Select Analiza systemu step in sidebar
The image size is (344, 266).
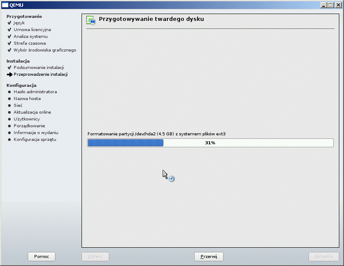(x=30, y=37)
